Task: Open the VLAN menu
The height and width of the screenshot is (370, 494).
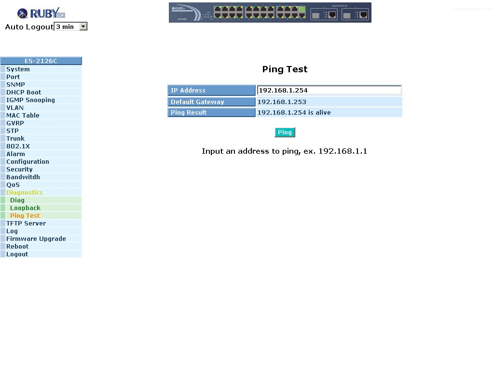Action: [15, 108]
